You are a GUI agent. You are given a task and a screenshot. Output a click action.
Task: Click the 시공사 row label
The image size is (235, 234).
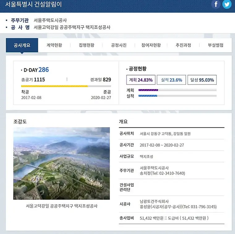[125, 204]
